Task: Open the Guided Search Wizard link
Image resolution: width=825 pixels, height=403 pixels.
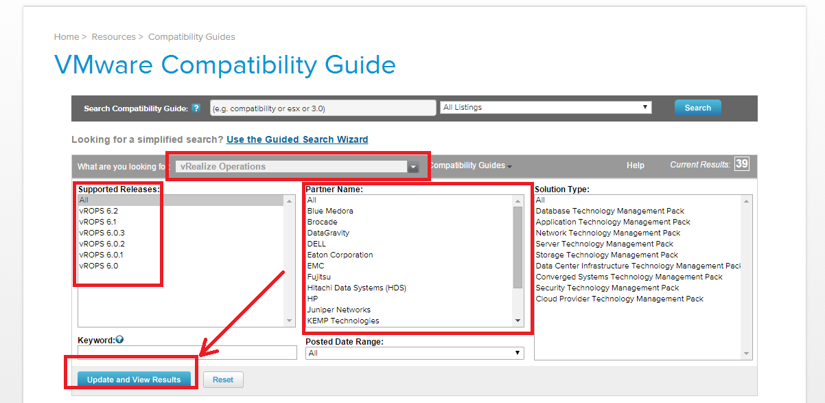Action: [x=297, y=139]
